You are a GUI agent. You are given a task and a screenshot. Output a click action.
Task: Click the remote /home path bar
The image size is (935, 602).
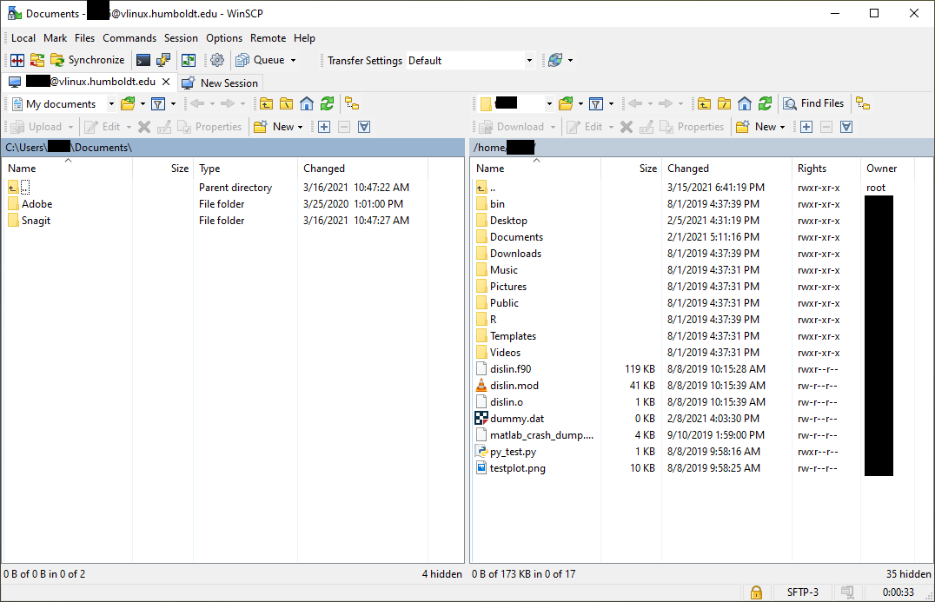click(702, 147)
